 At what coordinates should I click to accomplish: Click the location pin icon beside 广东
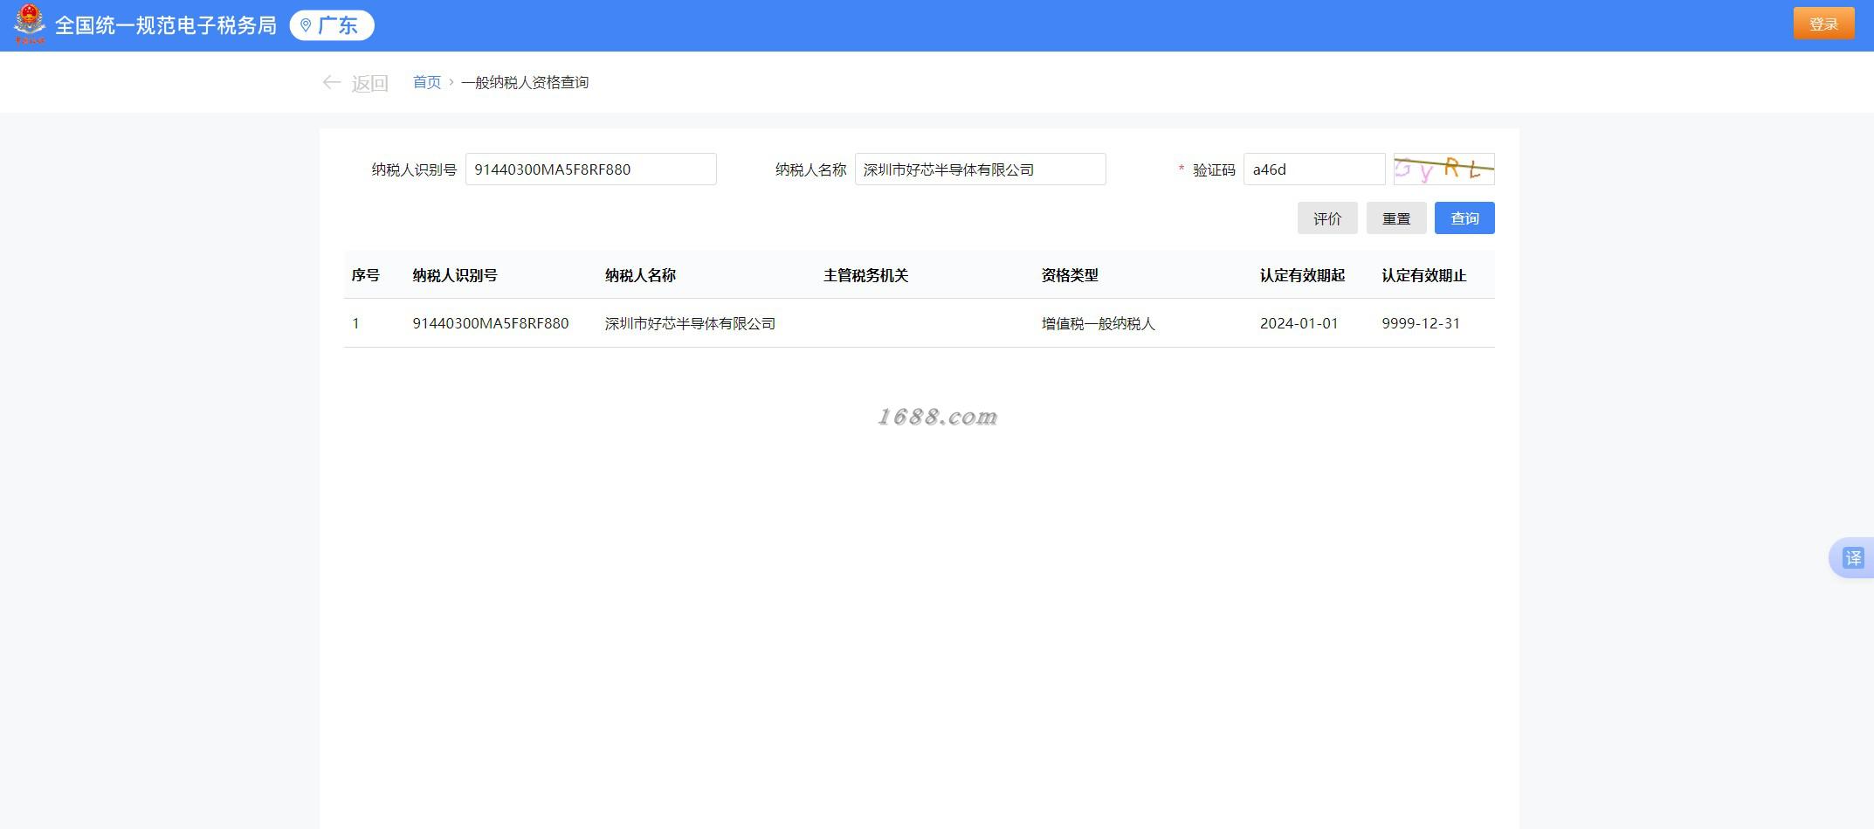pos(306,25)
